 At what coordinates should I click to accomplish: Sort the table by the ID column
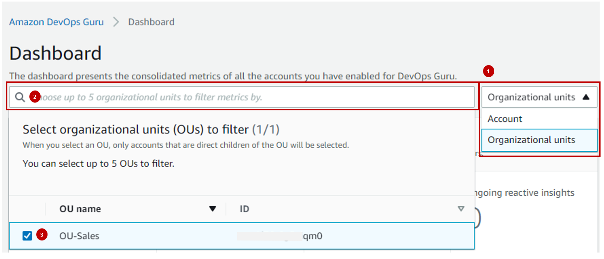tap(244, 209)
